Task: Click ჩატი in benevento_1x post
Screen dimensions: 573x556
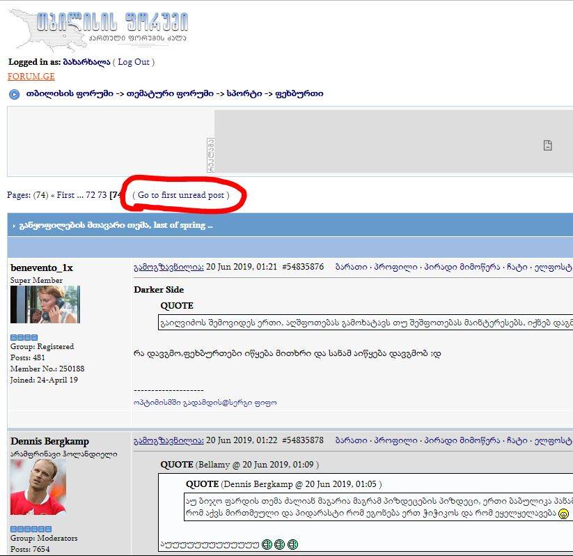Action: pos(517,267)
